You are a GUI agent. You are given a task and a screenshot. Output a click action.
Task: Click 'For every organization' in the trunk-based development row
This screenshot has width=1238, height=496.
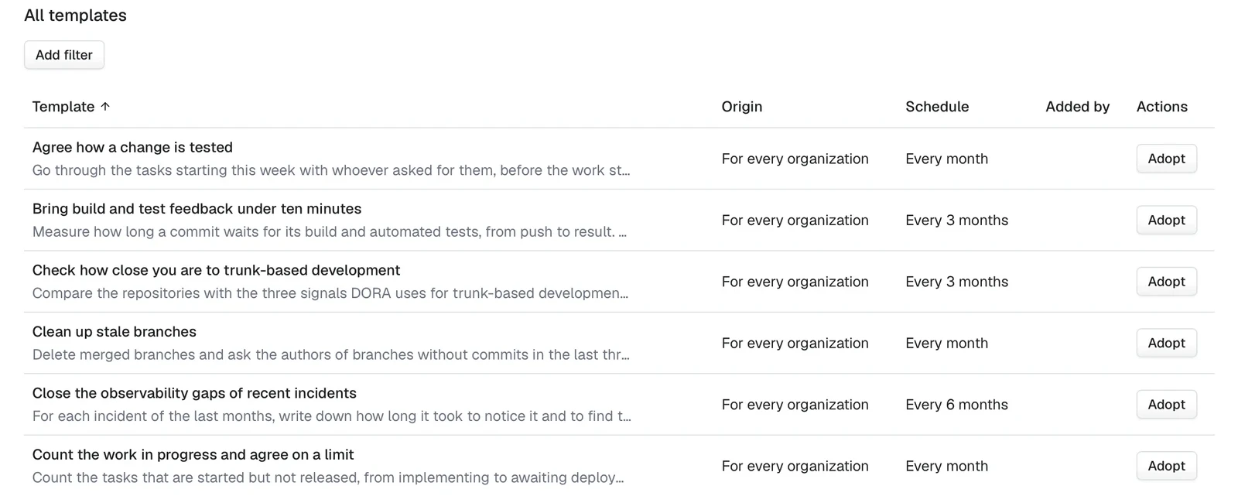(795, 282)
